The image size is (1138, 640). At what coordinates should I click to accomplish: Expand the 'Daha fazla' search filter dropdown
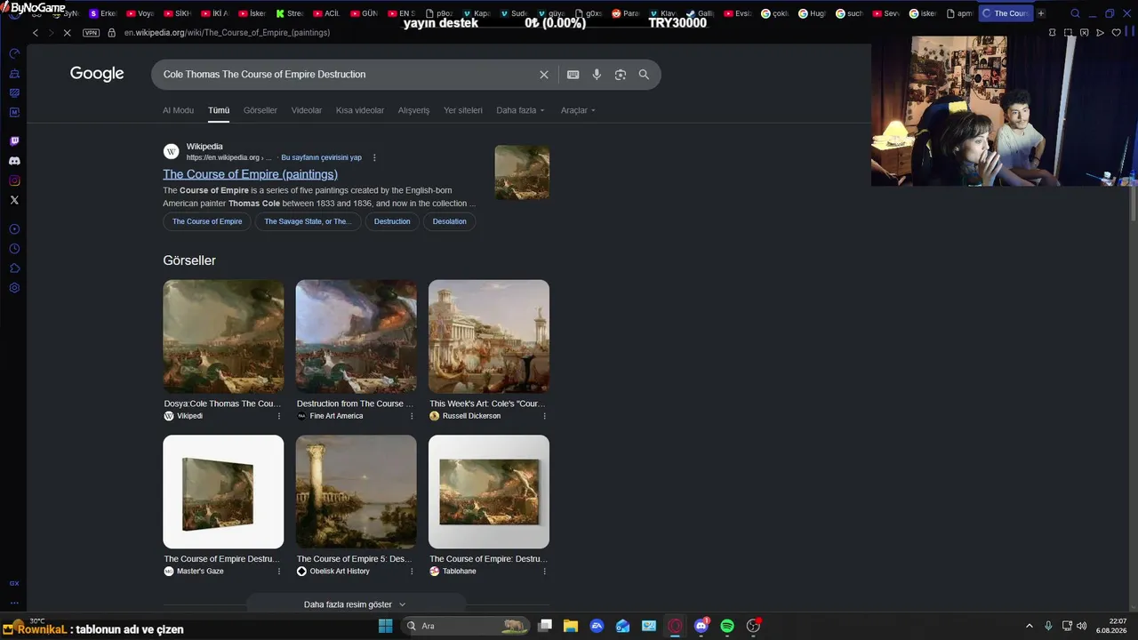[520, 110]
